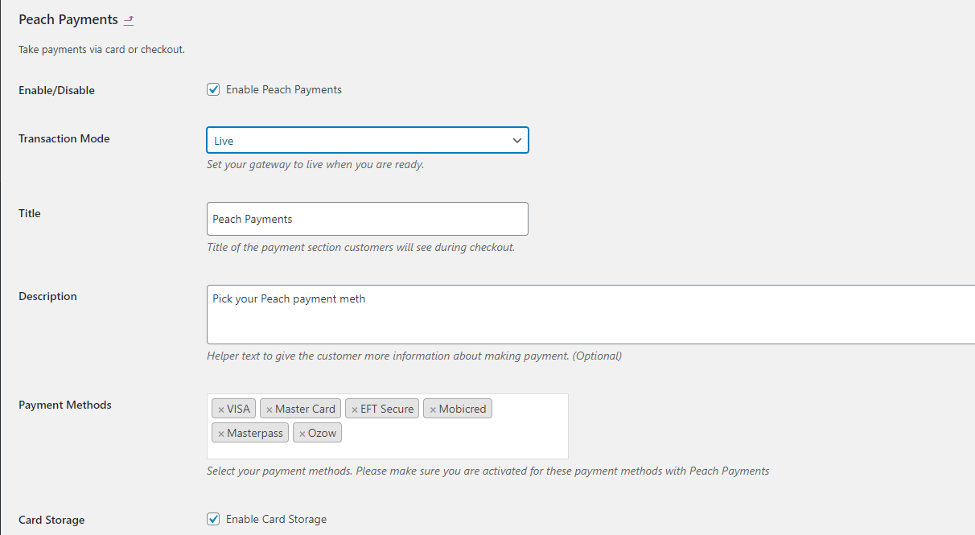Viewport: 975px width, 535px height.
Task: Click 'Select your payment methods' help text
Action: tap(488, 471)
